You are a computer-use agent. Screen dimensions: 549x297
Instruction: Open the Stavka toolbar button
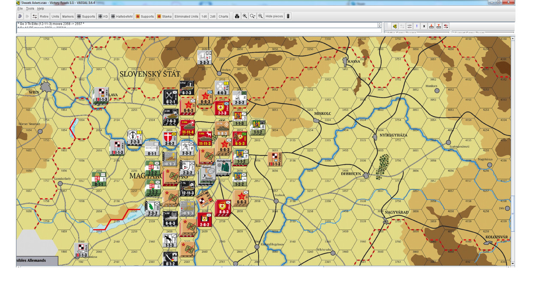pos(164,16)
